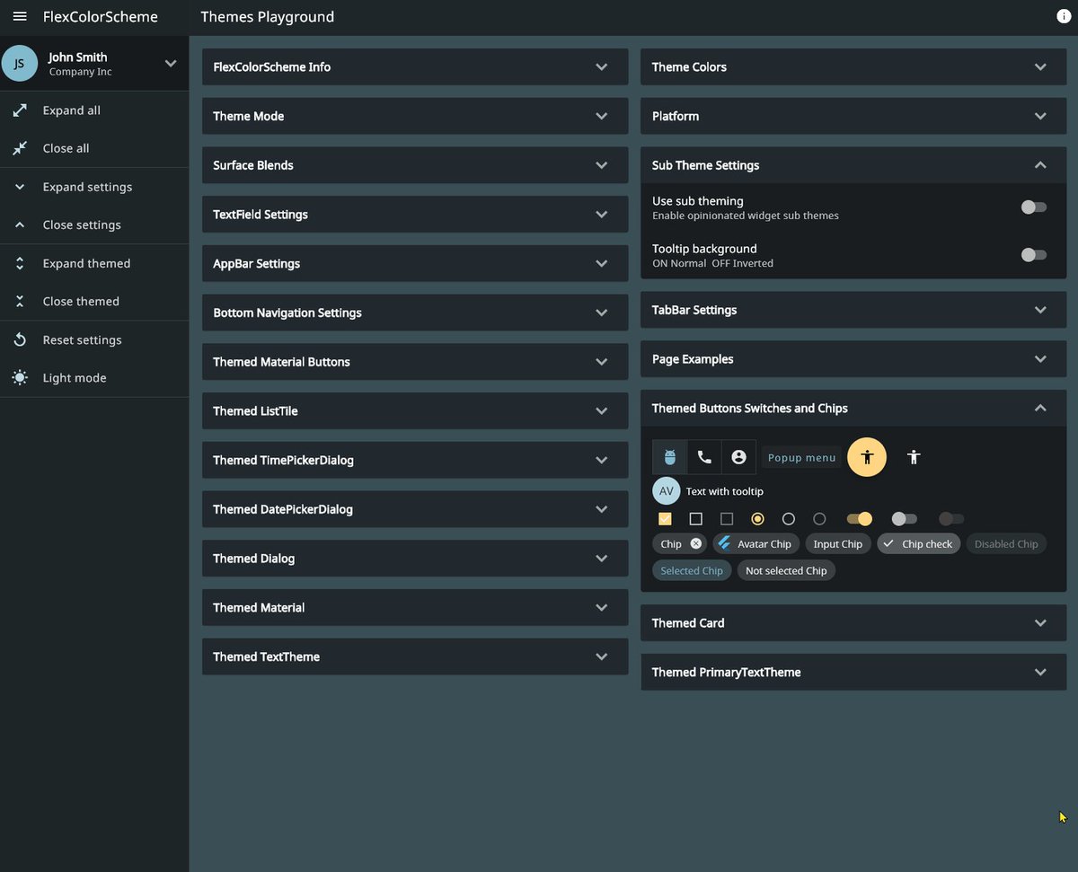Turn on the grey enabled switch

click(x=904, y=519)
